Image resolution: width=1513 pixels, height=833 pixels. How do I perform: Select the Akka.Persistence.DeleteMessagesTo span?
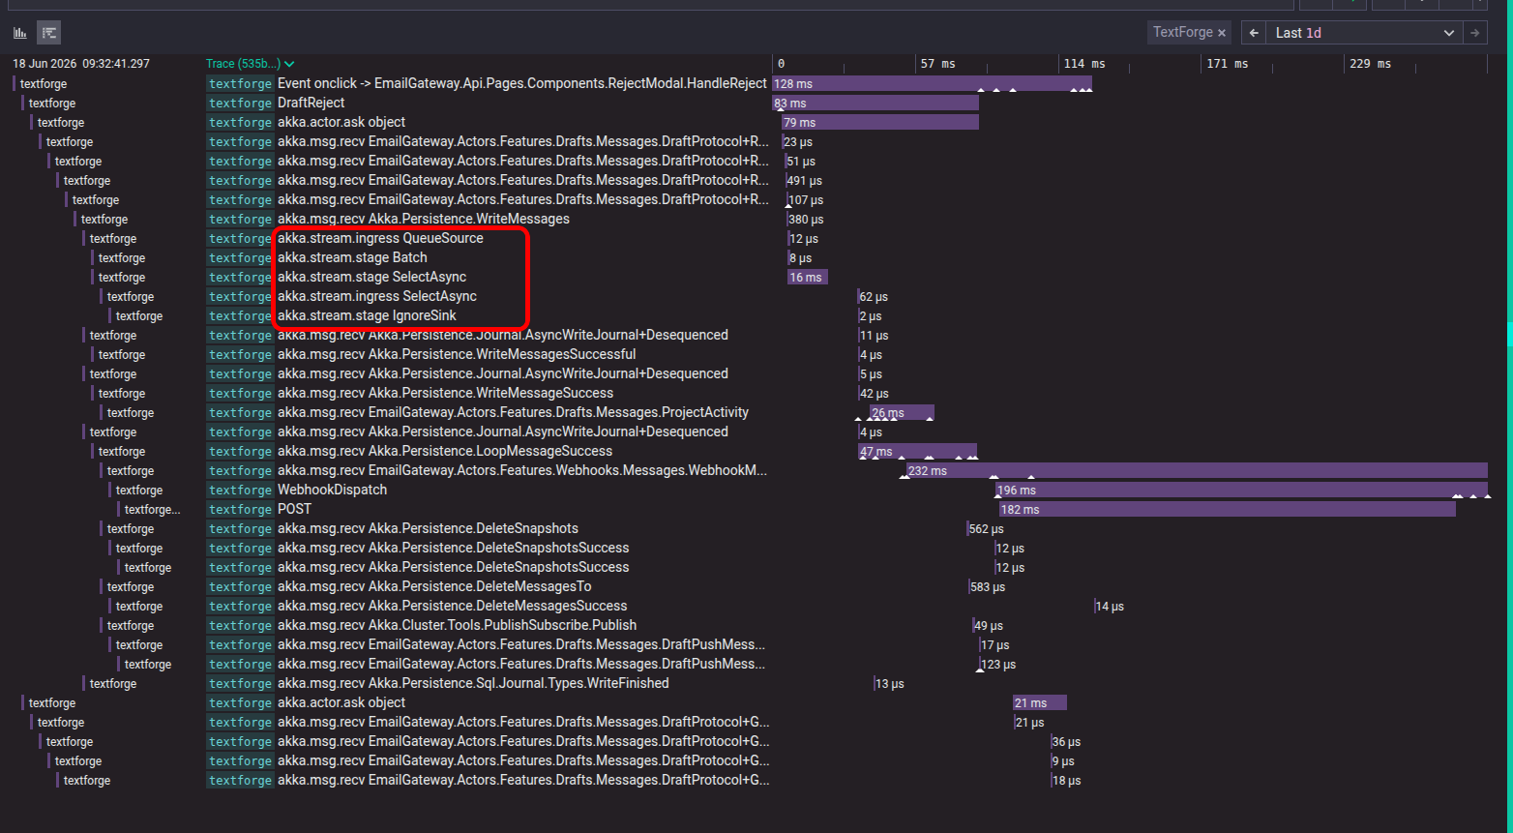434,587
